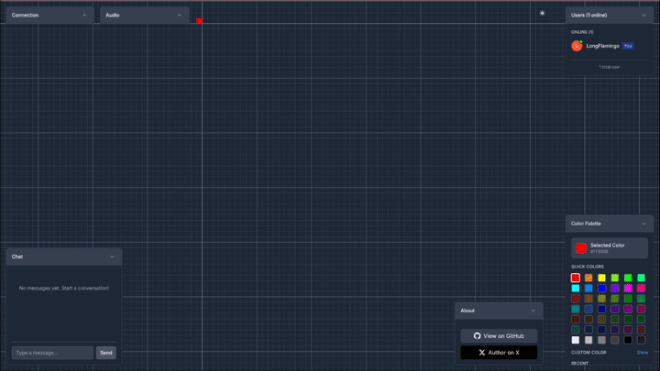Click the 'No messages yet' chat text
This screenshot has height=371, width=660.
point(64,289)
